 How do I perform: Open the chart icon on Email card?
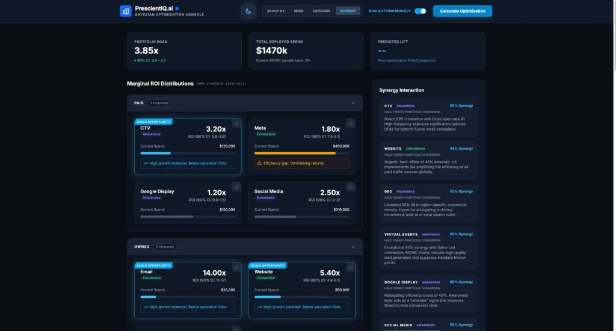[235, 267]
